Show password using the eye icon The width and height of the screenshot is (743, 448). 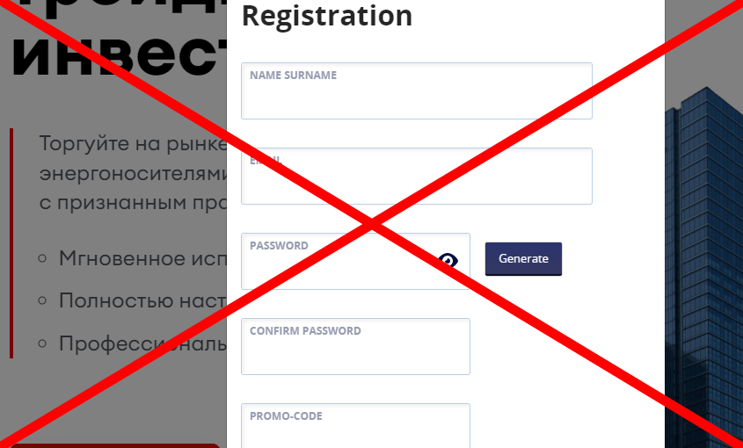pos(448,261)
